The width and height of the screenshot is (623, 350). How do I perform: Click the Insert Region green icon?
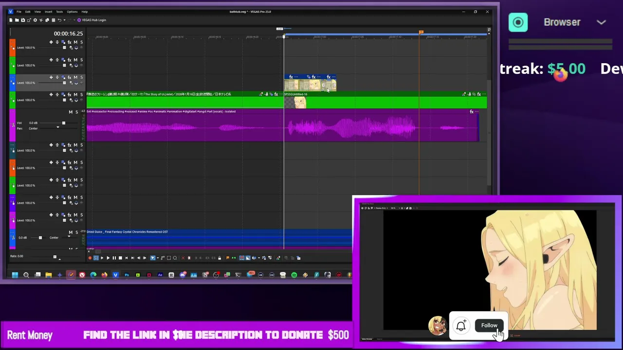(234, 258)
